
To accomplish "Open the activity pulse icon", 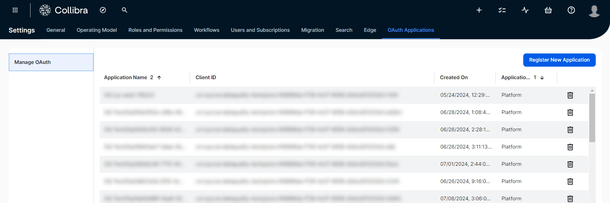I will tap(525, 10).
